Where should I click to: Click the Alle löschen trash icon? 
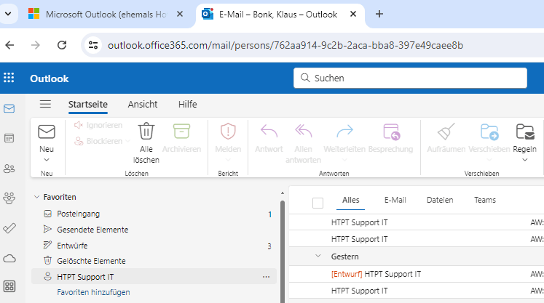(x=146, y=132)
